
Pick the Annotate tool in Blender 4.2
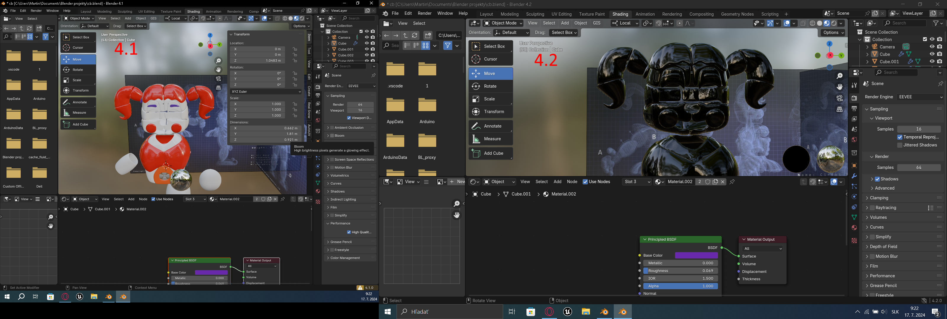(490, 126)
